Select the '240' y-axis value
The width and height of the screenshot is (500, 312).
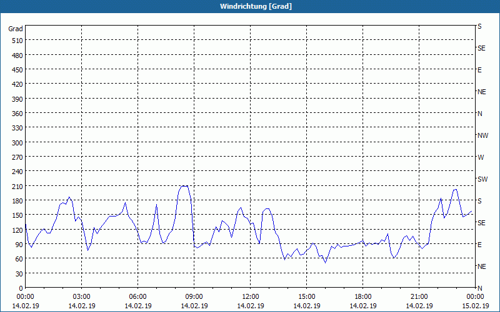click(17, 172)
